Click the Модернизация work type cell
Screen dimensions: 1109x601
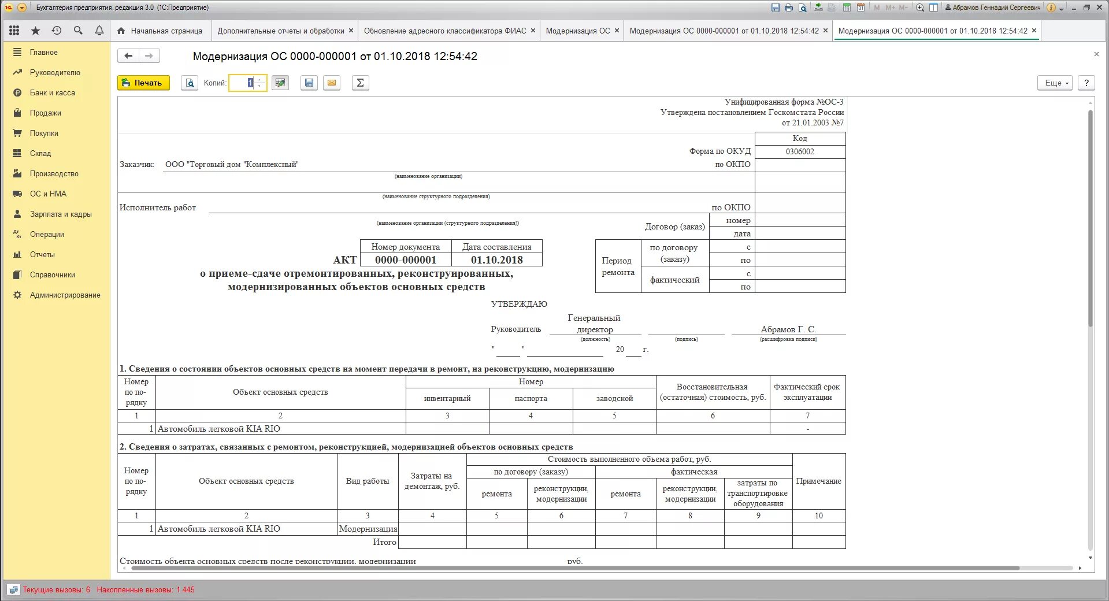(368, 529)
